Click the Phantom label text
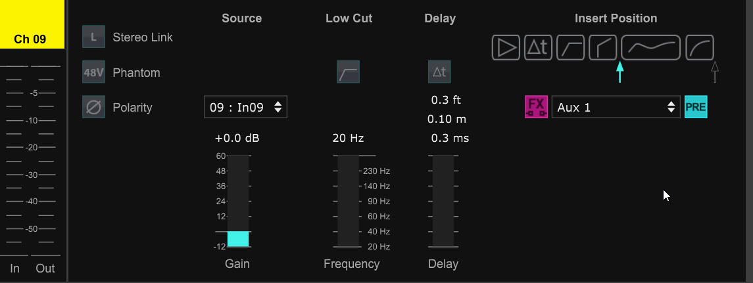The width and height of the screenshot is (753, 283). (136, 73)
